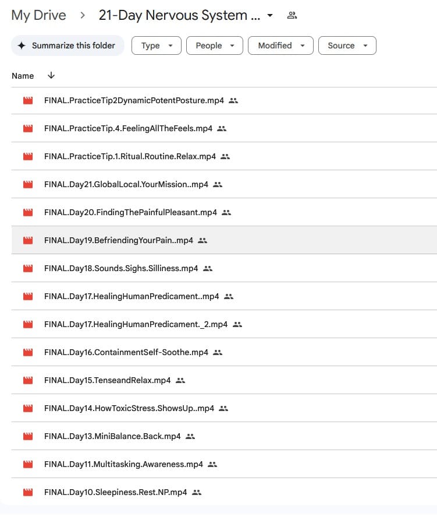Image resolution: width=437 pixels, height=516 pixels.
Task: Expand the 21-Day Nervous System folder menu arrow
Action: coord(270,16)
